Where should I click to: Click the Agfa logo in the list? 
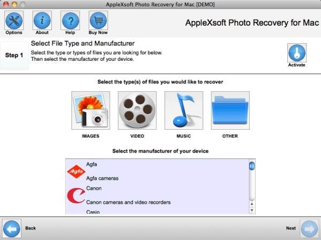tap(76, 171)
